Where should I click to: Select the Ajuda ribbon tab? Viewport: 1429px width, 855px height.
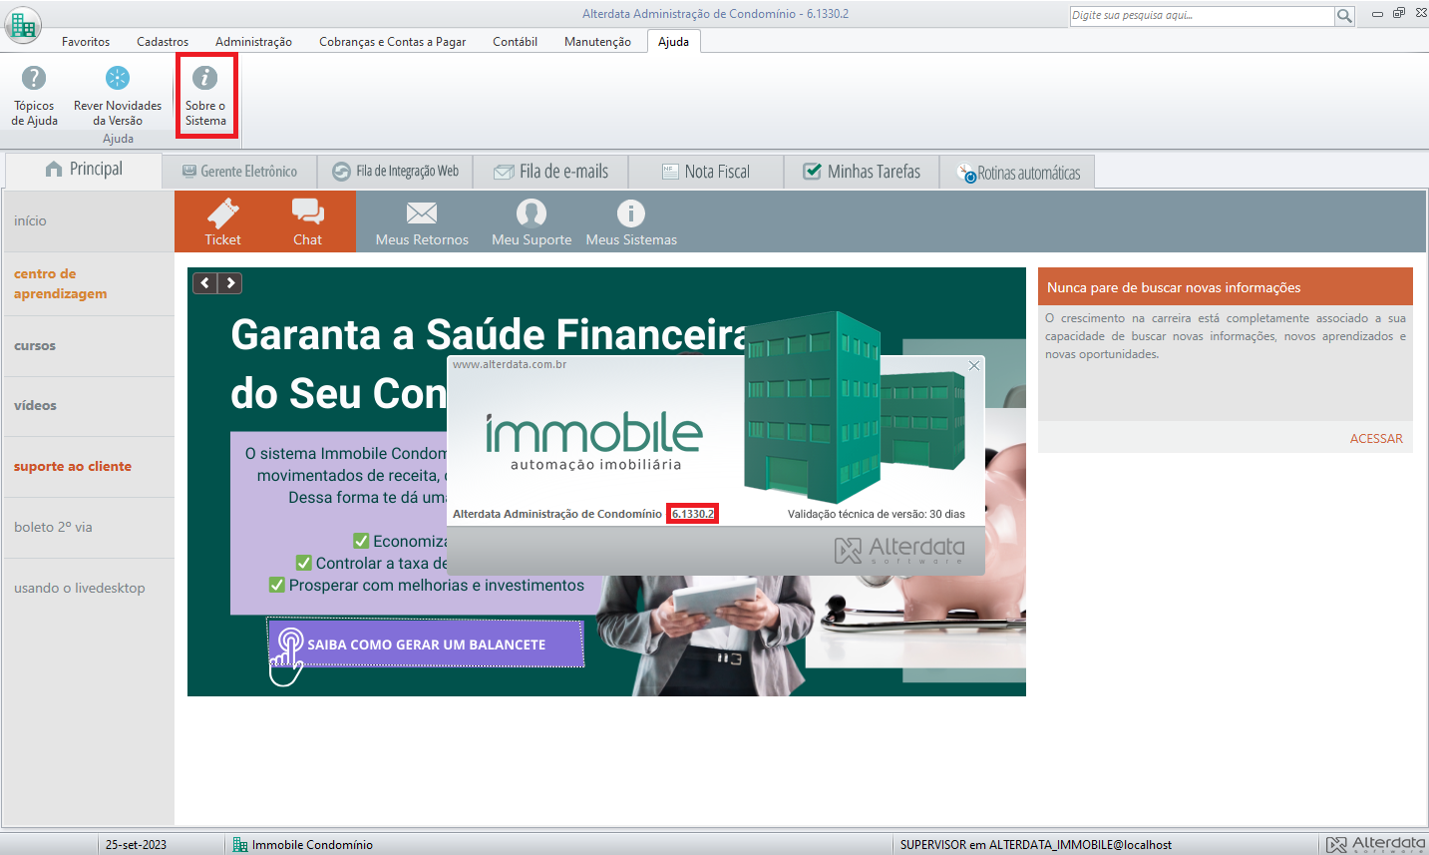pos(673,42)
